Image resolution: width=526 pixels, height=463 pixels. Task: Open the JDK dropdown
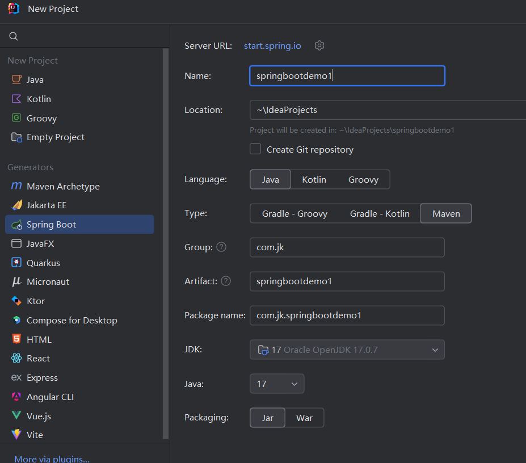tap(347, 350)
